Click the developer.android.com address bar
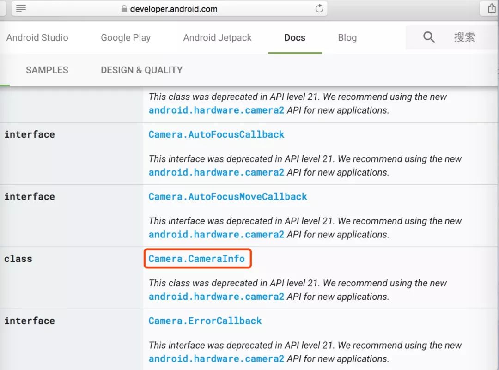 click(x=174, y=9)
